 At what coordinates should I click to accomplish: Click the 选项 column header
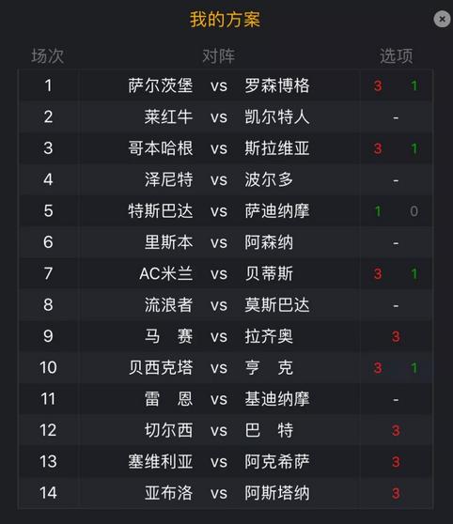396,56
